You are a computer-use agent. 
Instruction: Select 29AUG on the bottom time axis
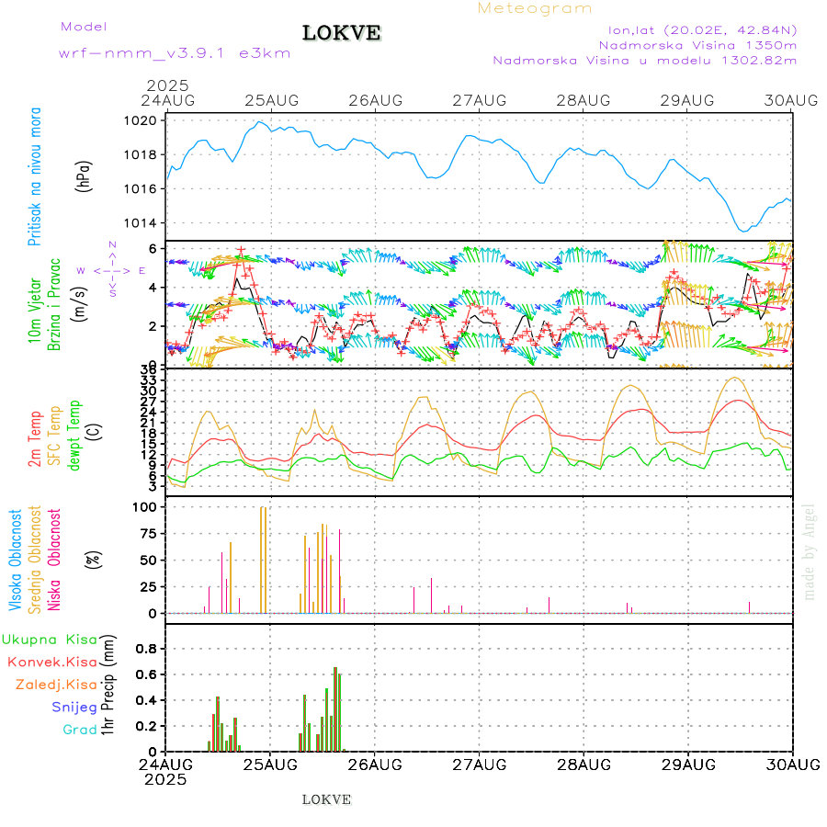(x=688, y=765)
